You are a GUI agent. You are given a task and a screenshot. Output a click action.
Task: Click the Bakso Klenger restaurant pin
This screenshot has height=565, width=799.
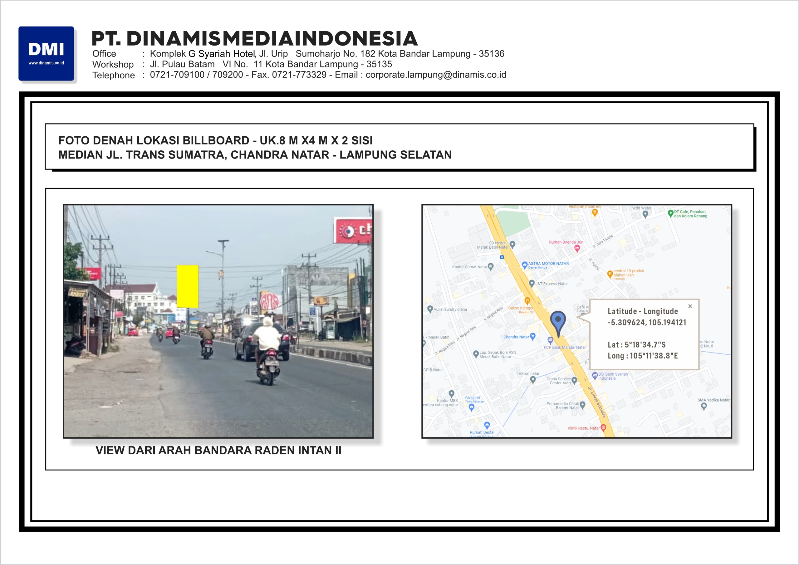point(527,300)
